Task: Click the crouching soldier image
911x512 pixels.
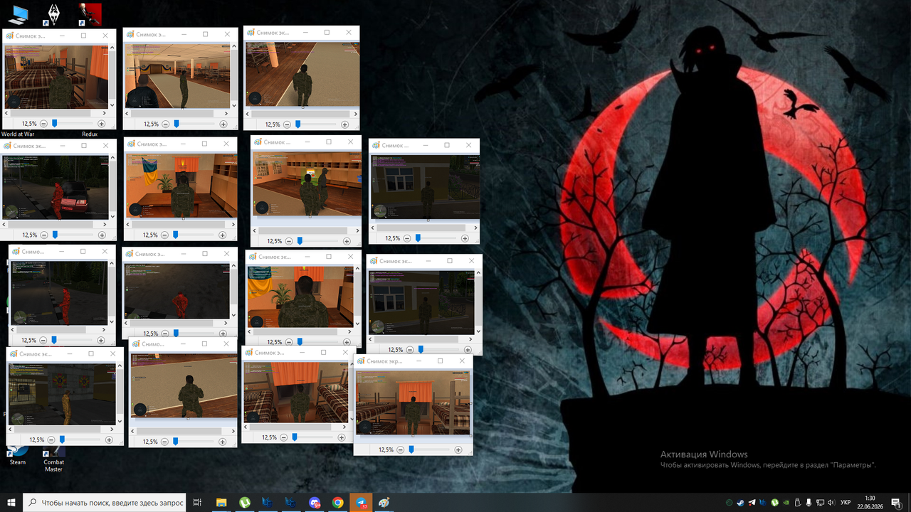Action: pyautogui.click(x=184, y=387)
